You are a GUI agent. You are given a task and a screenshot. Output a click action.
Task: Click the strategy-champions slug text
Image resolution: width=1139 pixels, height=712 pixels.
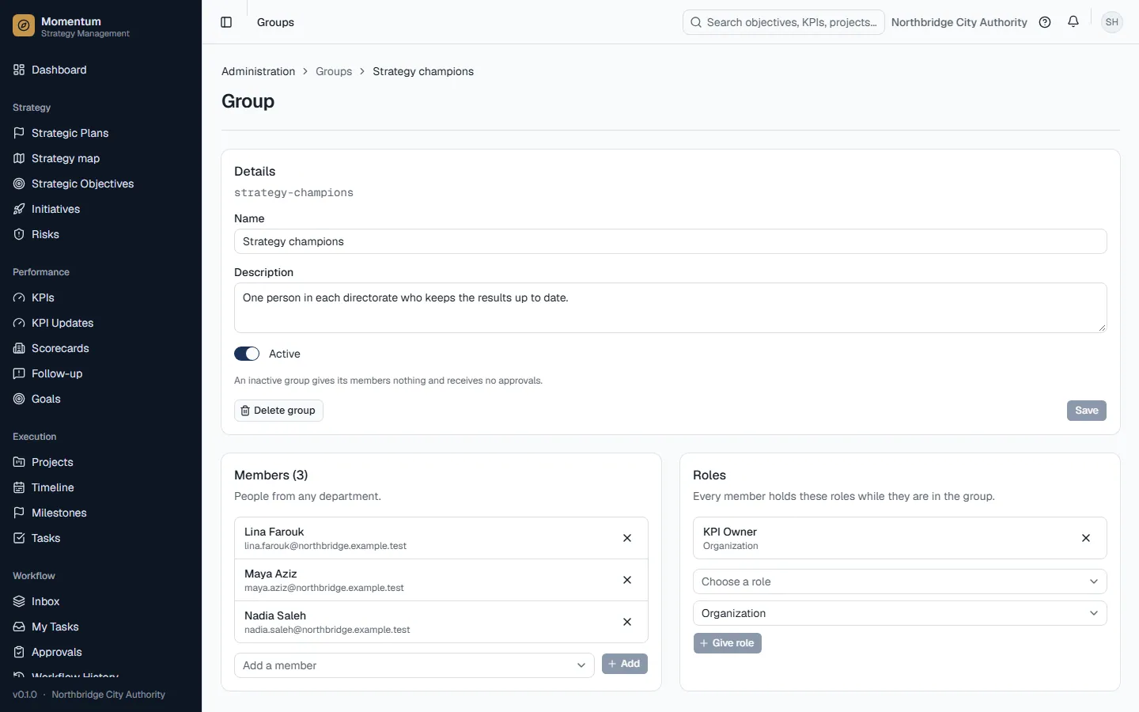point(293,192)
